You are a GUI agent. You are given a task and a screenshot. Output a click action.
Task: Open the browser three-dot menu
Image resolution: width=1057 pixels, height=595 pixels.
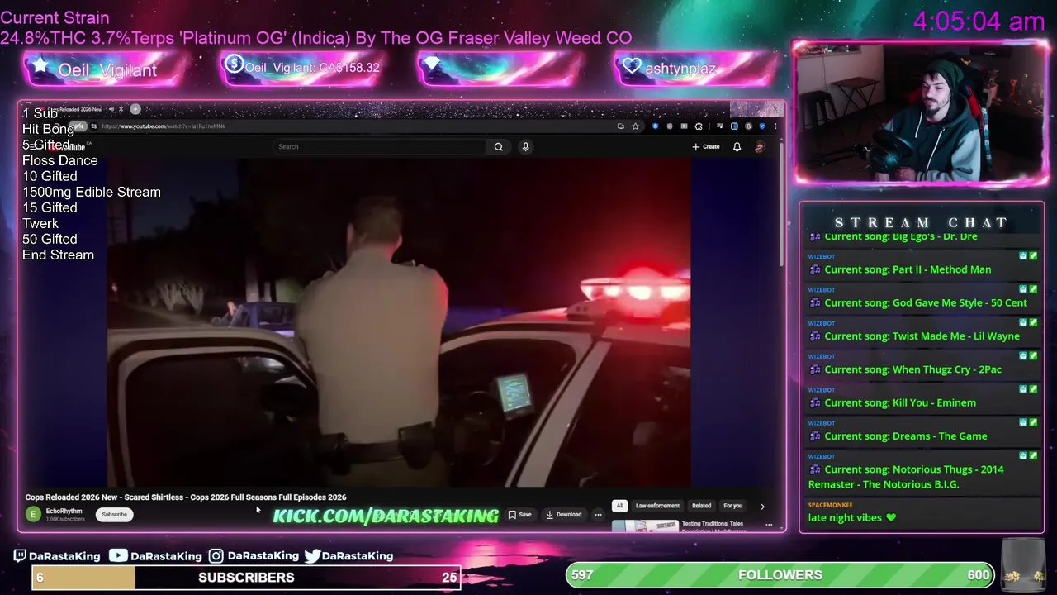(775, 126)
